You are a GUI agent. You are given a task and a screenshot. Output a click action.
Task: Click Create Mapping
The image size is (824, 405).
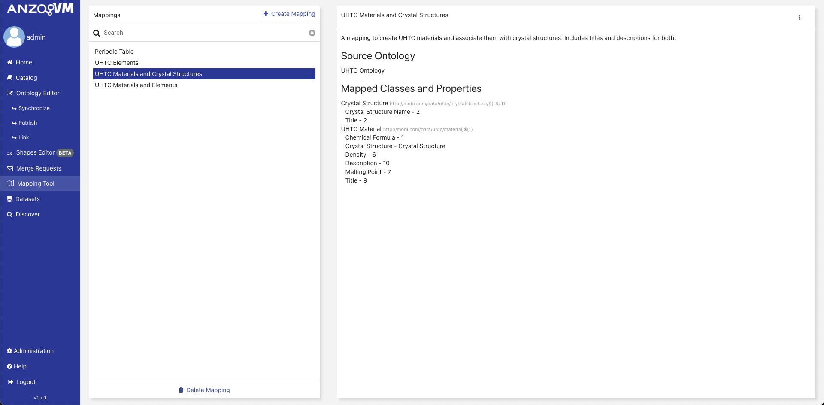pos(289,14)
